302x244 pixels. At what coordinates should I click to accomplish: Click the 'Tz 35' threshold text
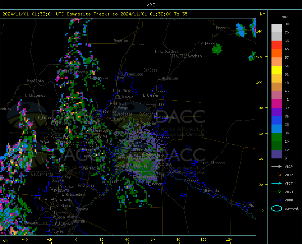[181, 14]
